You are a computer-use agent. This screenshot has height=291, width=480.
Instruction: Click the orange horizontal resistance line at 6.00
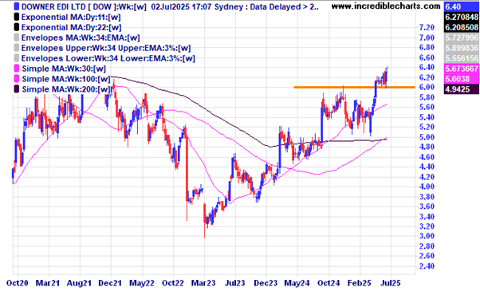tap(354, 87)
